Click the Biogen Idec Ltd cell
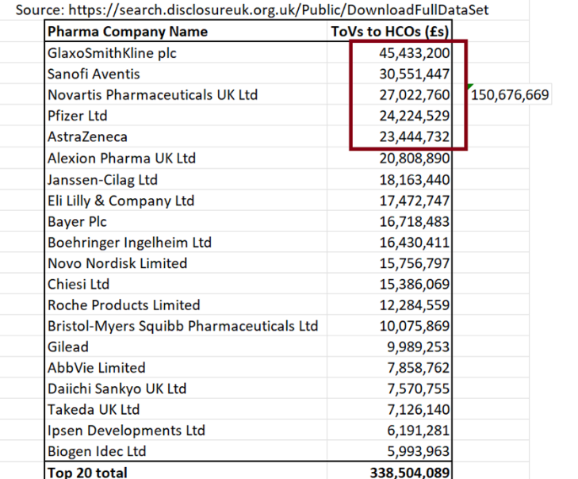Image resolution: width=578 pixels, height=479 pixels. tap(97, 452)
